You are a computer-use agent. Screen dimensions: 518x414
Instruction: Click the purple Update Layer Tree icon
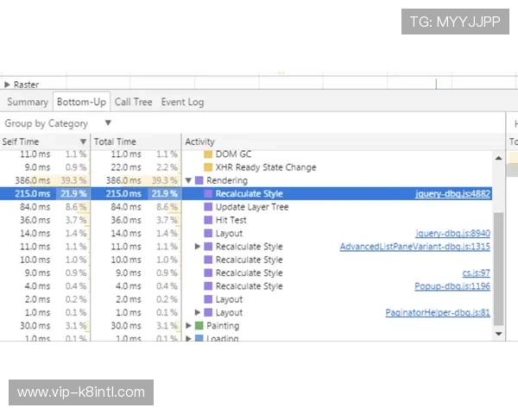(208, 207)
